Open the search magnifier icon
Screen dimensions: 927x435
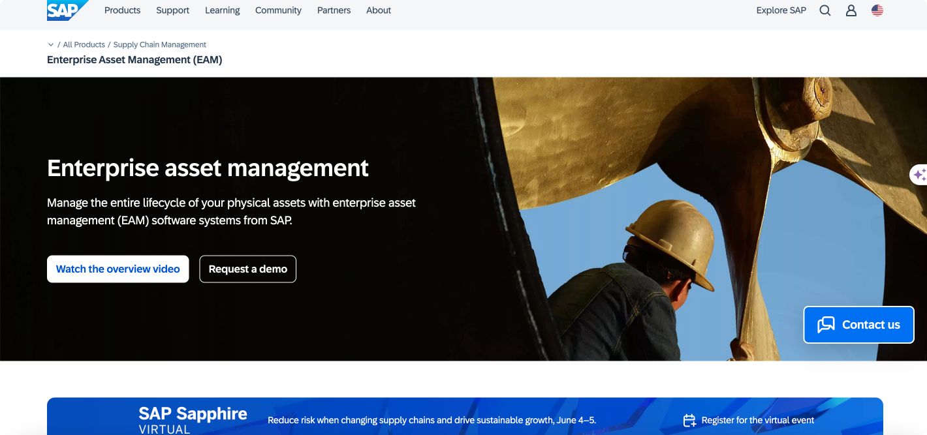pos(825,10)
